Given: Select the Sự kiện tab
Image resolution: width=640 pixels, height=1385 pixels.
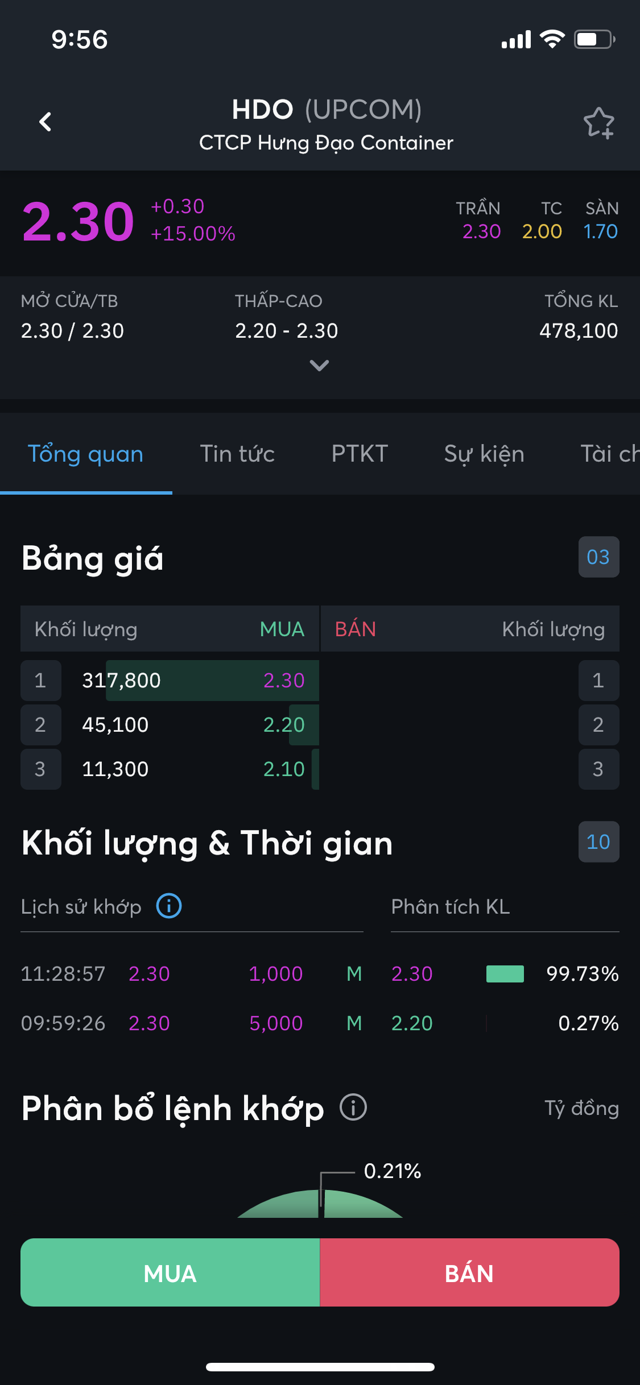Looking at the screenshot, I should tap(484, 454).
